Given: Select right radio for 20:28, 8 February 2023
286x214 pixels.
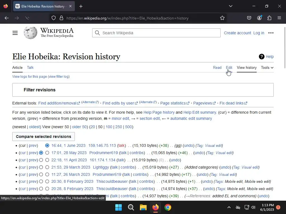Looking at the screenshot, I should (47, 189).
